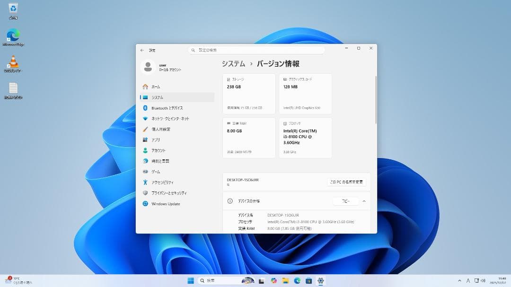Expand hidden icons in the system tray

459,280
